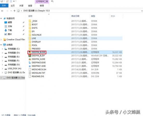
Task: Select the BOOT folder icon
Action: 30,24
